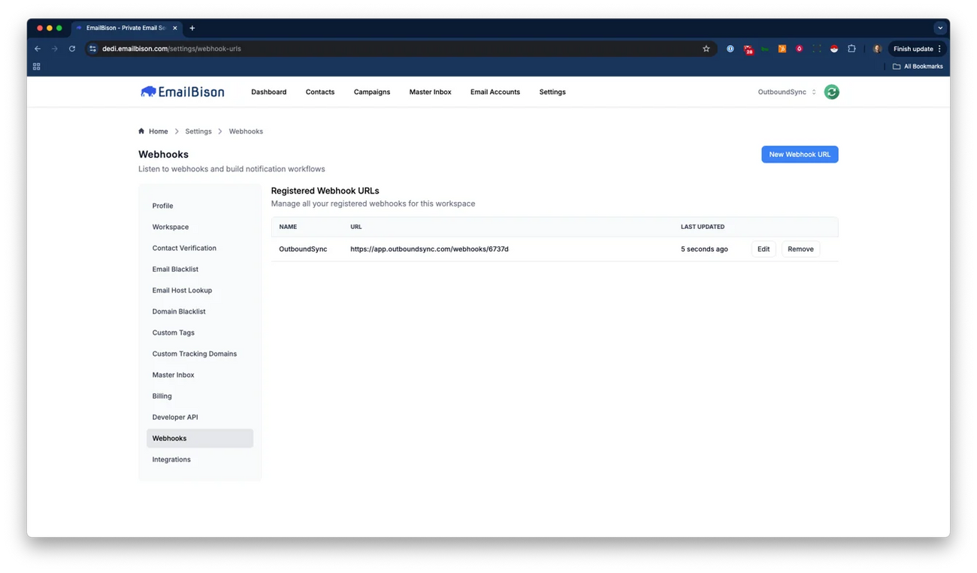Screen dimensions: 977x573
Task: Click the Chrome profile avatar
Action: [x=876, y=48]
